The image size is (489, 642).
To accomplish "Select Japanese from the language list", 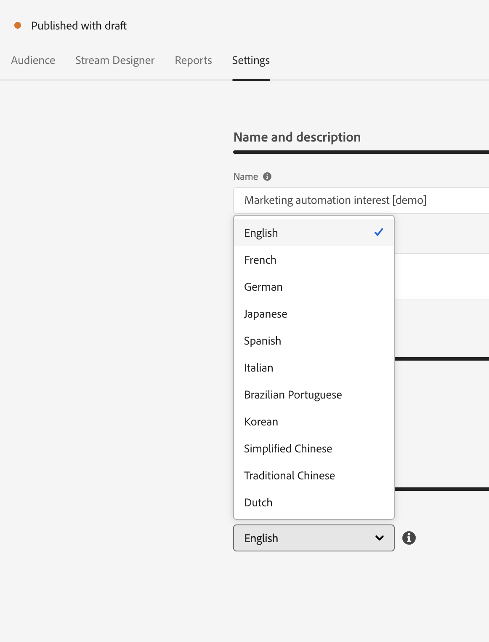I will [265, 314].
